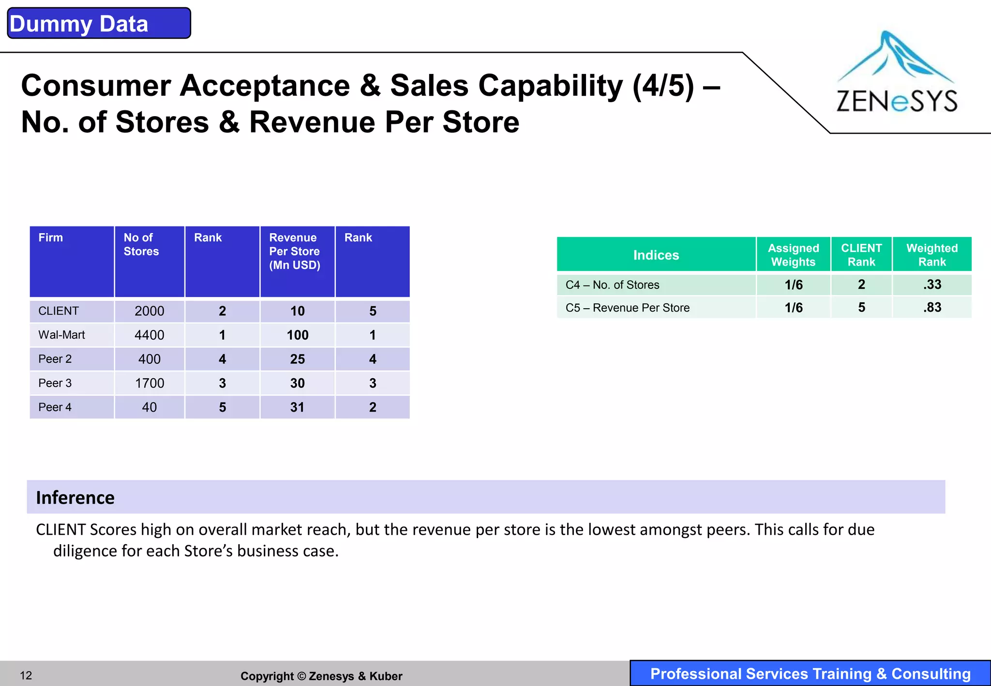This screenshot has width=991, height=686.
Task: Click the .33 weighted rank value
Action: click(x=932, y=285)
